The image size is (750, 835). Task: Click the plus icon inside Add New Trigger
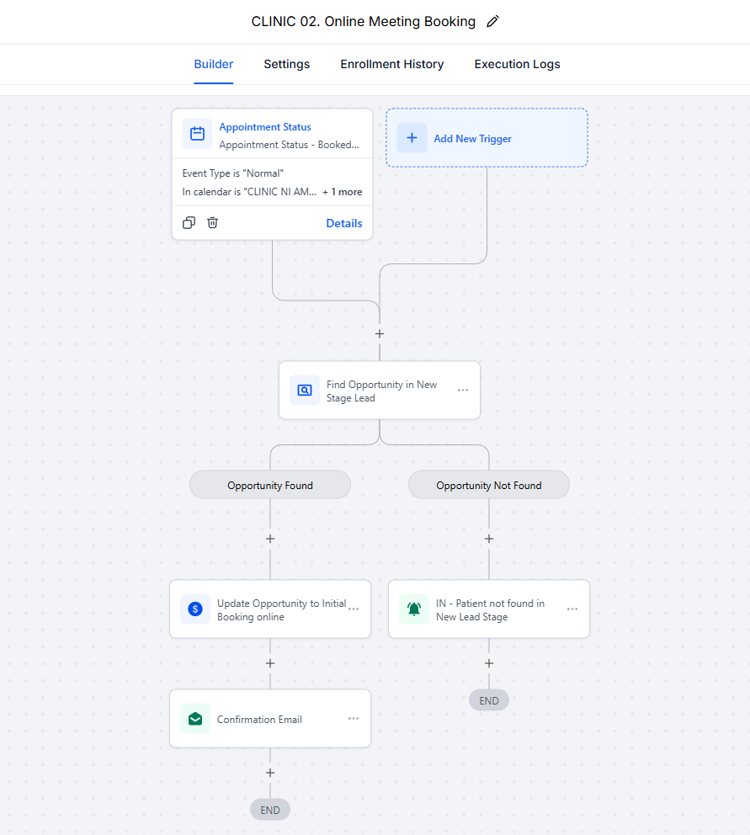tap(412, 137)
